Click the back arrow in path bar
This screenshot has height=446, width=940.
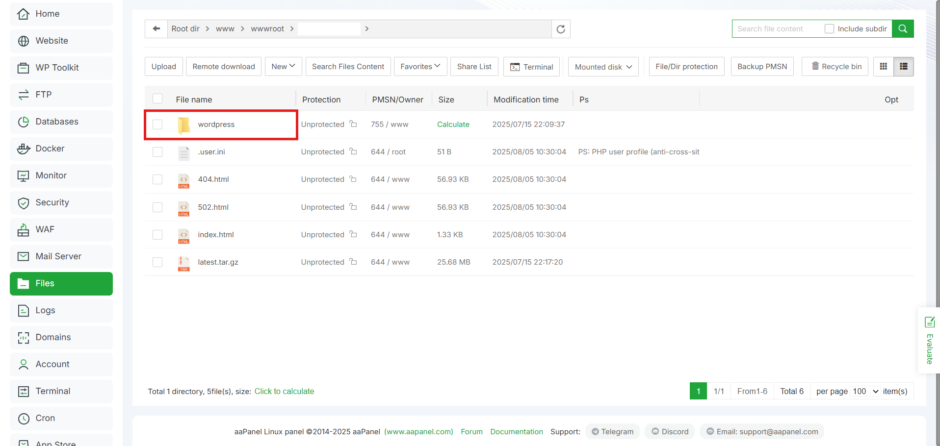(157, 29)
